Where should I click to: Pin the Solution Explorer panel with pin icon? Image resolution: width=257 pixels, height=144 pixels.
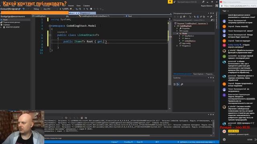(x=211, y=13)
